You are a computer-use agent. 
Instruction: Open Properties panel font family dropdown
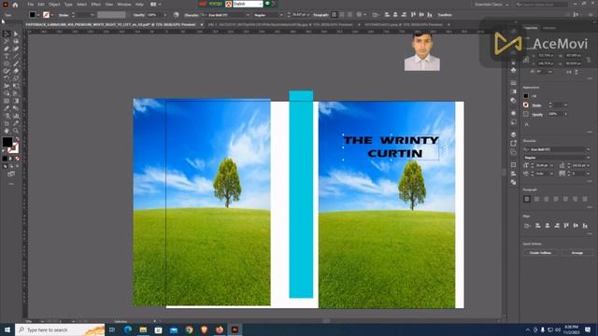[588, 149]
